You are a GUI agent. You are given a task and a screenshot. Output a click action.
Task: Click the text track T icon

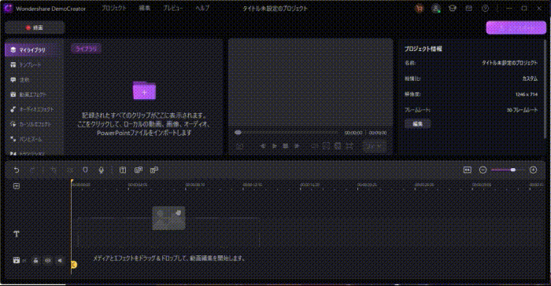(17, 233)
